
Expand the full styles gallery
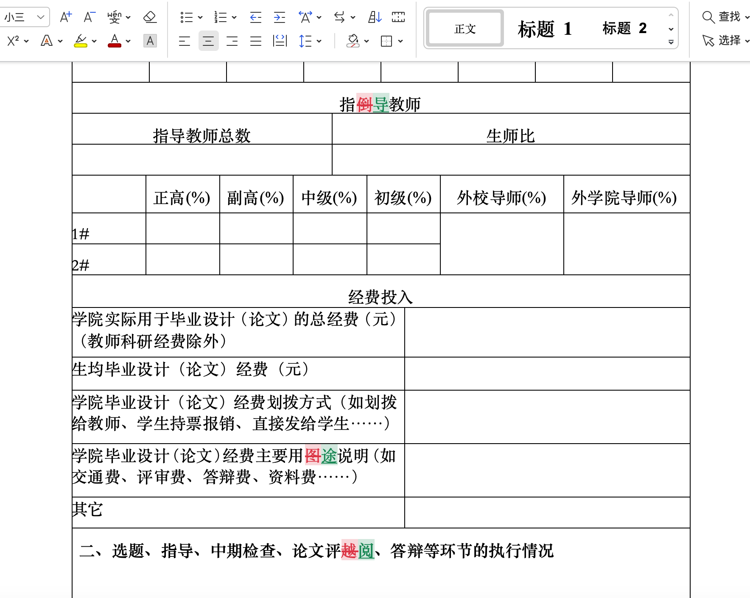point(671,42)
